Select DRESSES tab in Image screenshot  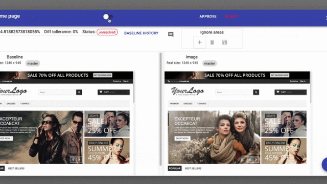click(x=188, y=103)
